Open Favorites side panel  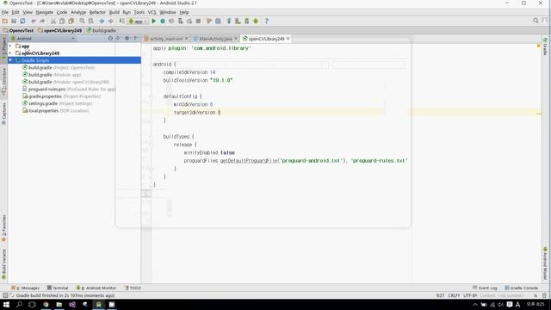pos(3,227)
